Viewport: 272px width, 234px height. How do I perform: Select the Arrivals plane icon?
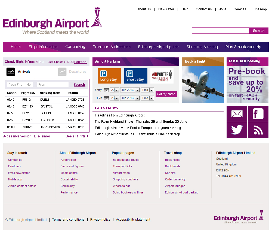(11, 72)
